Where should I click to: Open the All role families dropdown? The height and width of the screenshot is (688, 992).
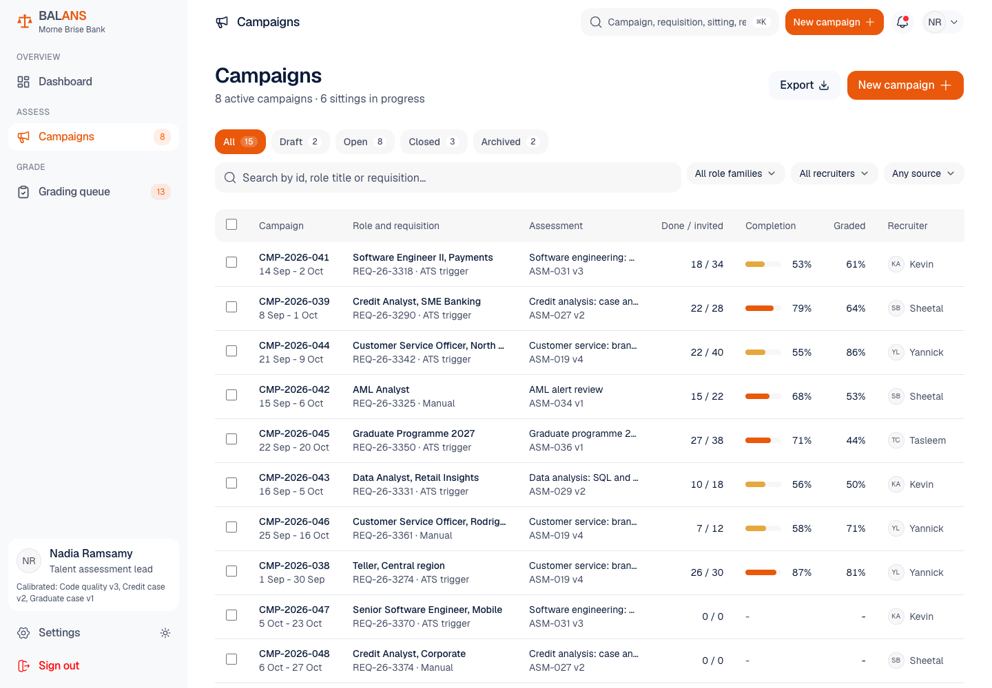click(x=736, y=173)
